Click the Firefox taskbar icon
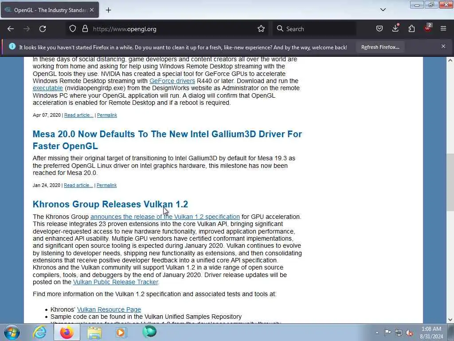 coord(67,332)
